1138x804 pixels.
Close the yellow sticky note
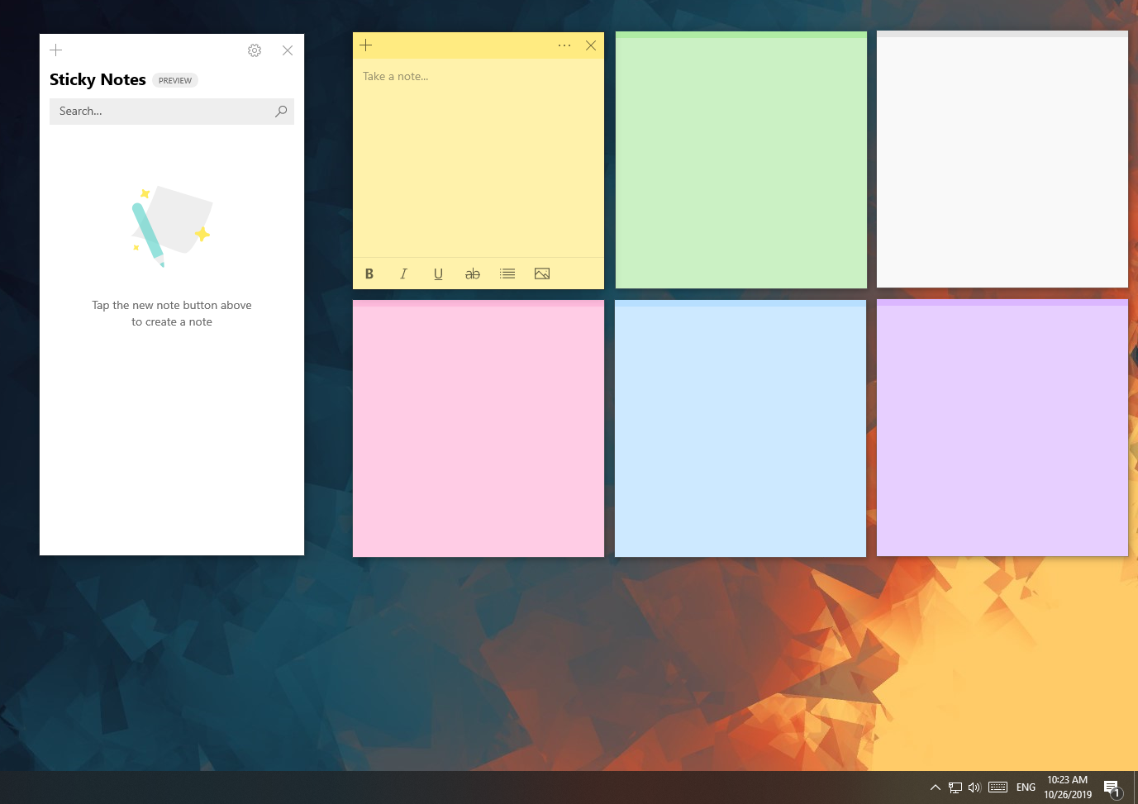click(591, 45)
